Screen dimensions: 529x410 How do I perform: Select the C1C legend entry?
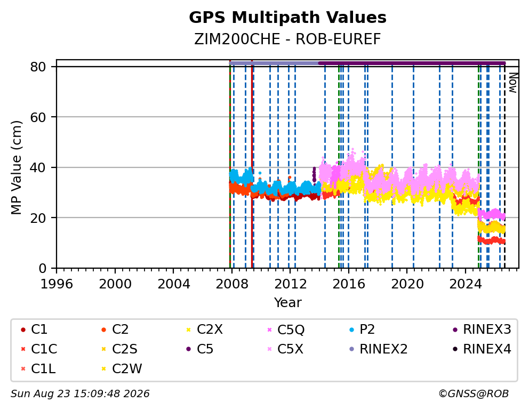39,349
